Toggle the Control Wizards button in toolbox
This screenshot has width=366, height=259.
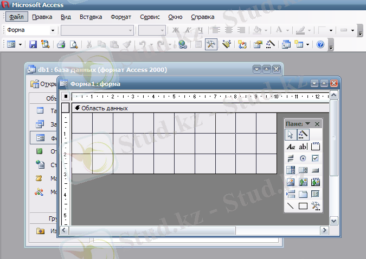pyautogui.click(x=303, y=135)
